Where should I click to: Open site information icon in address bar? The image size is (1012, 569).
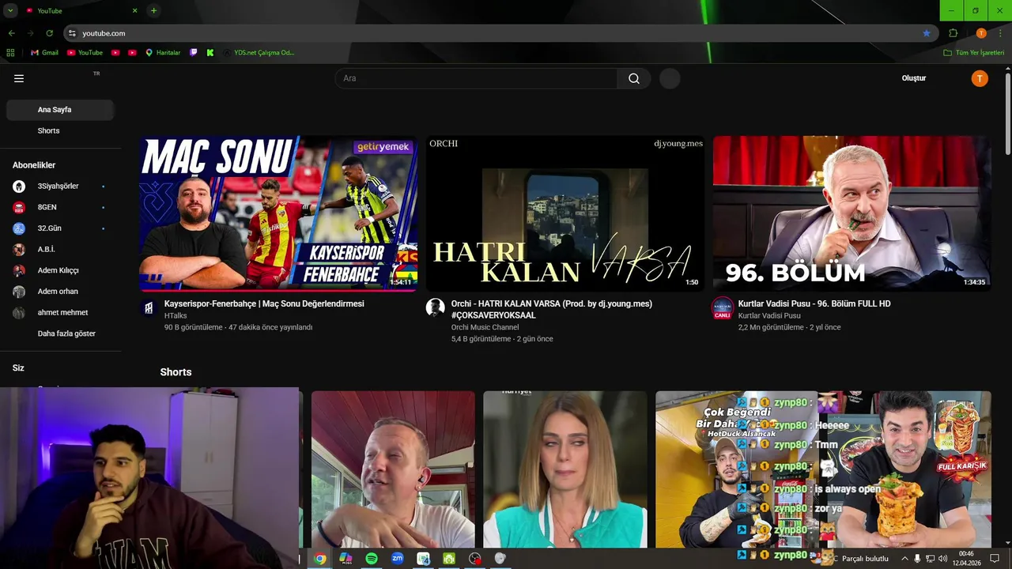tap(72, 33)
